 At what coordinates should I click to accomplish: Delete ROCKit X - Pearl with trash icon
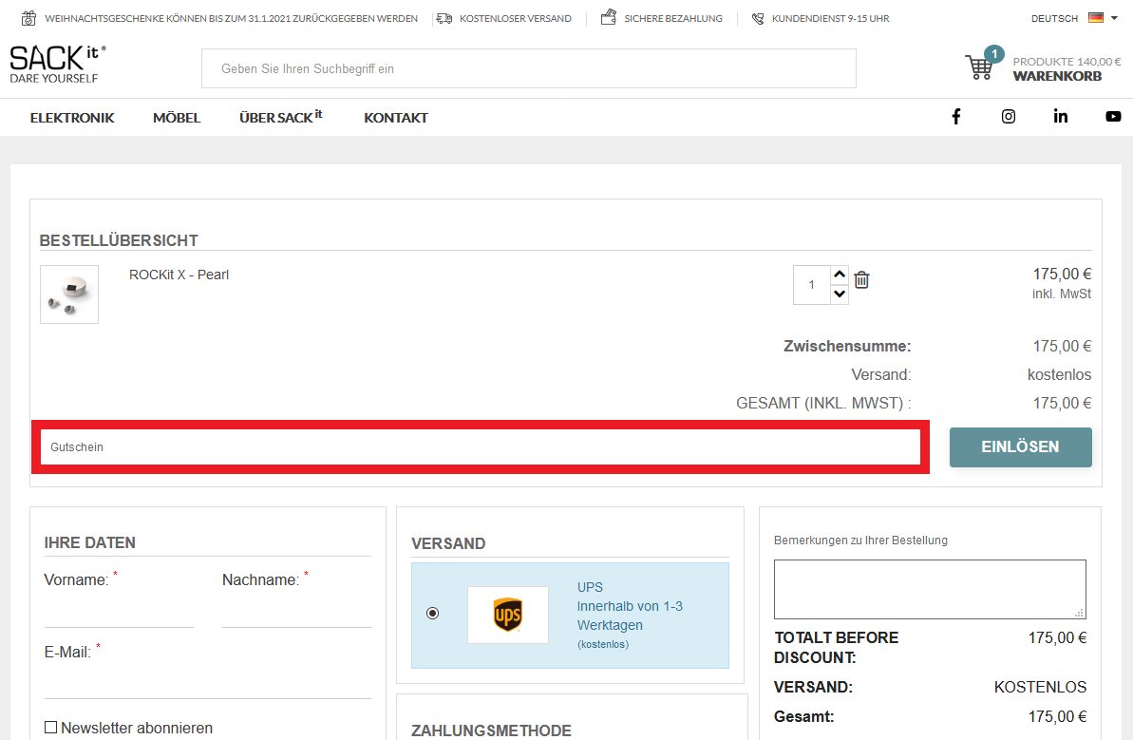[861, 279]
